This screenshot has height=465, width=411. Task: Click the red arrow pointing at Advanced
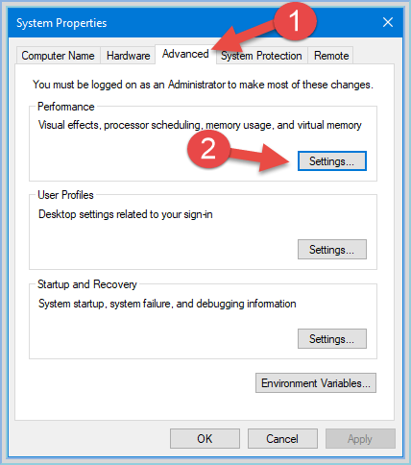click(x=245, y=36)
